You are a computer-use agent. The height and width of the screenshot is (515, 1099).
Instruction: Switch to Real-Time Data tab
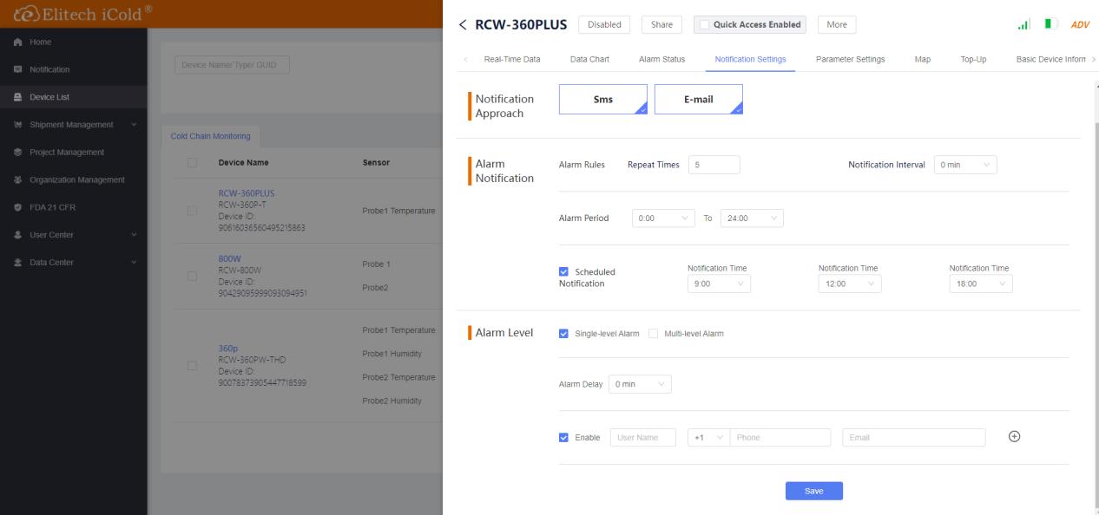[x=512, y=59]
